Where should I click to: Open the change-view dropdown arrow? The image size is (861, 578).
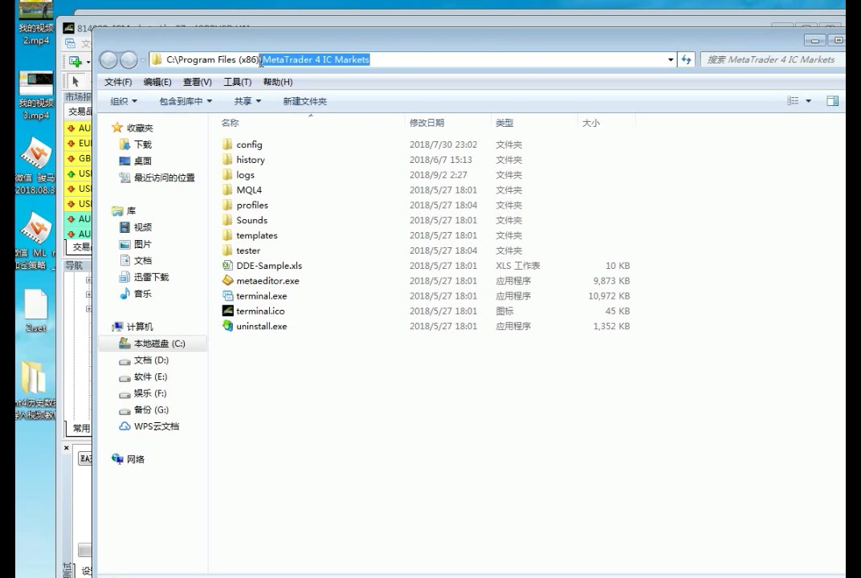806,100
